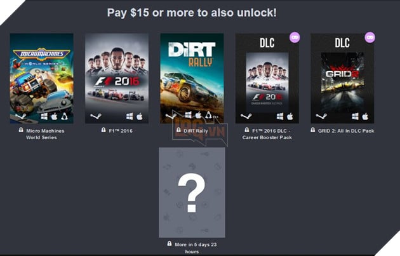Click the Steam icon on F1 2016 DLC cover

click(246, 116)
